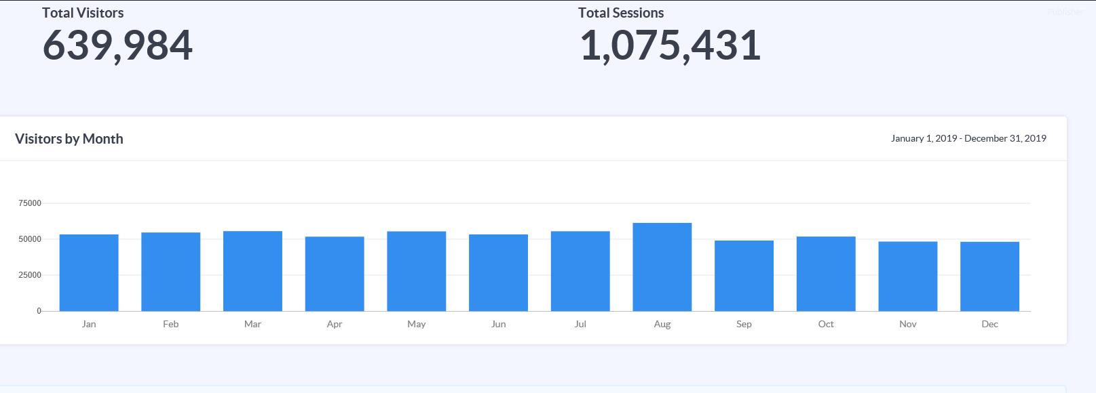
Task: Click the November visitors bar
Action: click(x=908, y=276)
